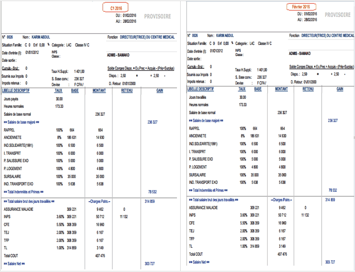The image size is (355, 272).
Task: Click TEJ row label on C1 2016 payslip
Action: [6, 232]
